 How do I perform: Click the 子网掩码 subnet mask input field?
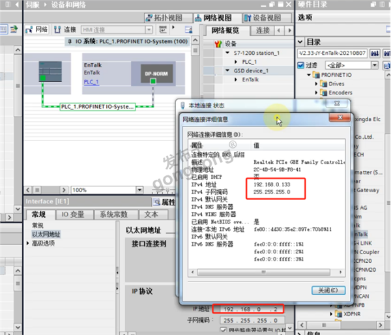click(252, 320)
